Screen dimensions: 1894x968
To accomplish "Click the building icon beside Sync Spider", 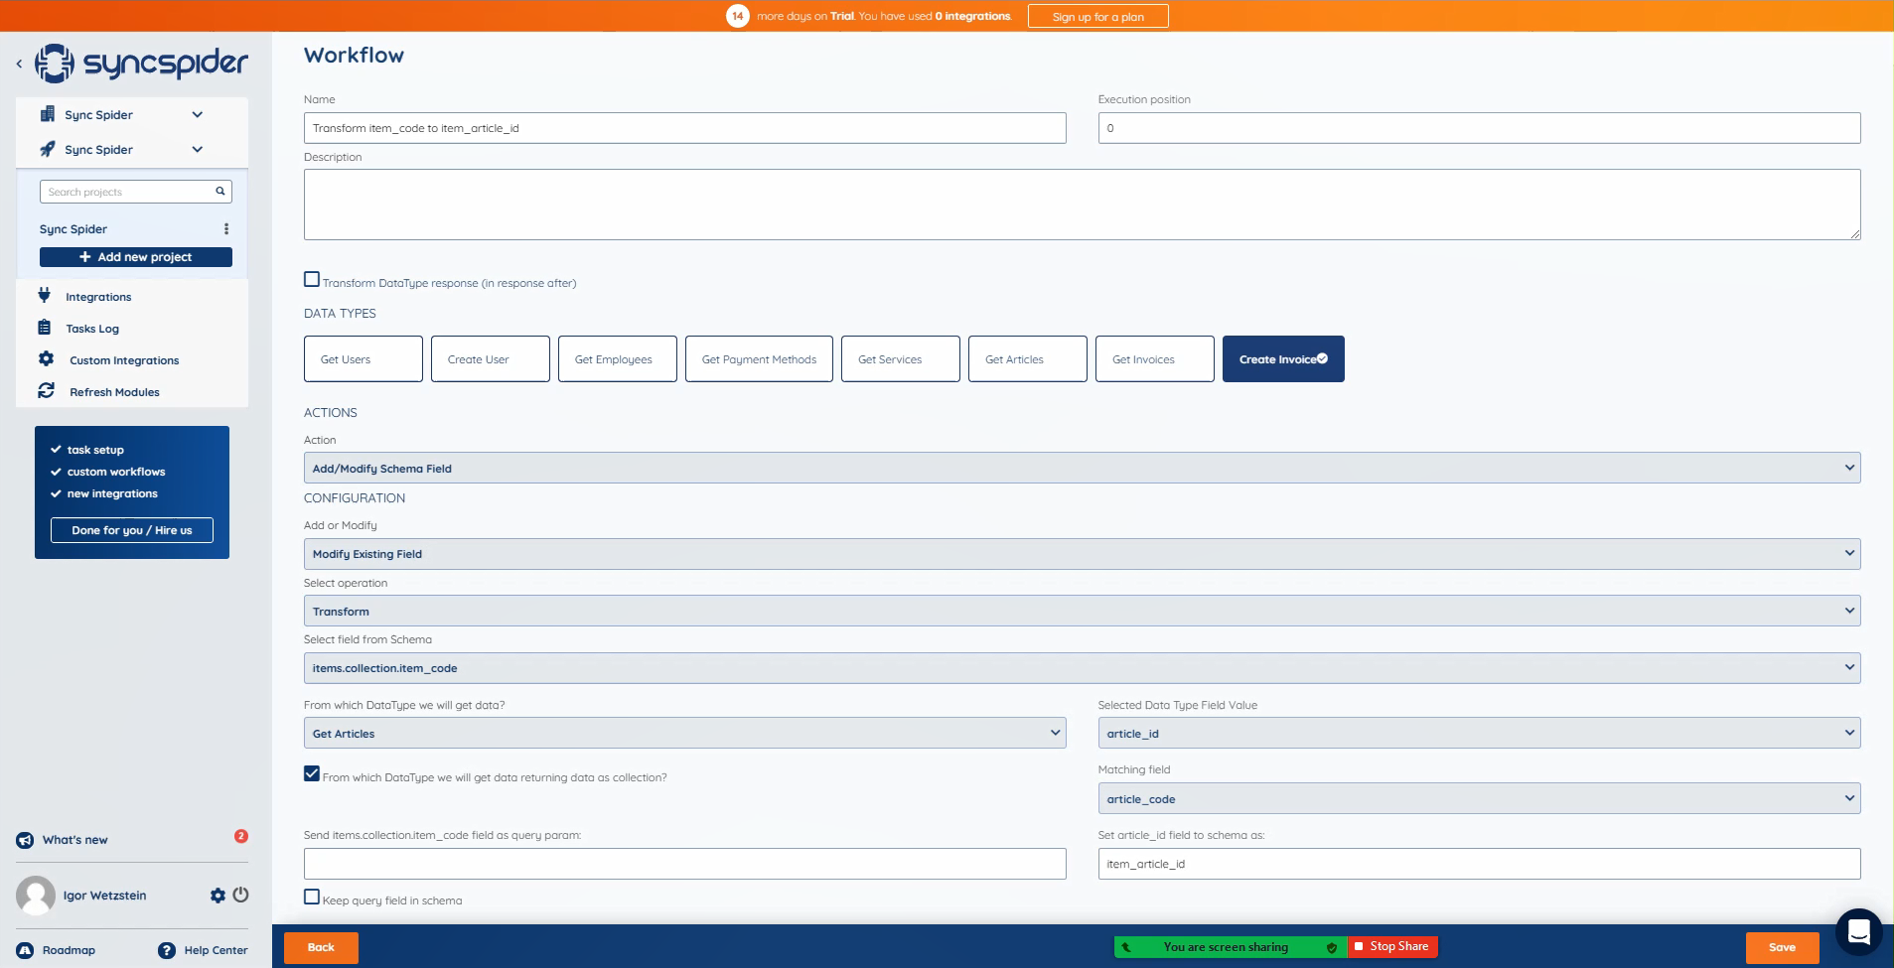I will (47, 114).
